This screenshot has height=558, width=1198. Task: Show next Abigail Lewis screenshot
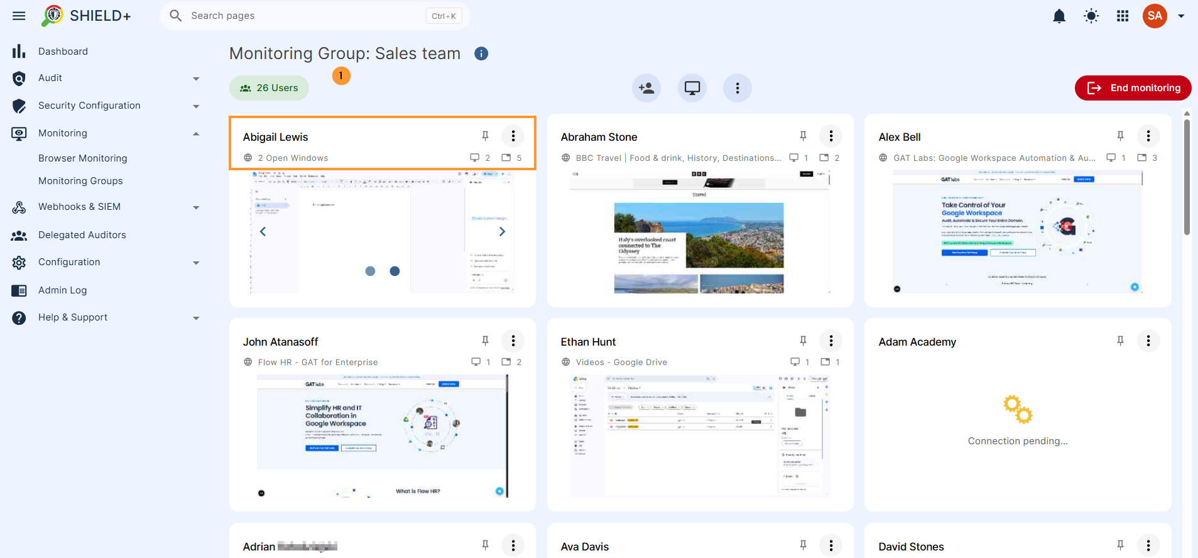(502, 231)
